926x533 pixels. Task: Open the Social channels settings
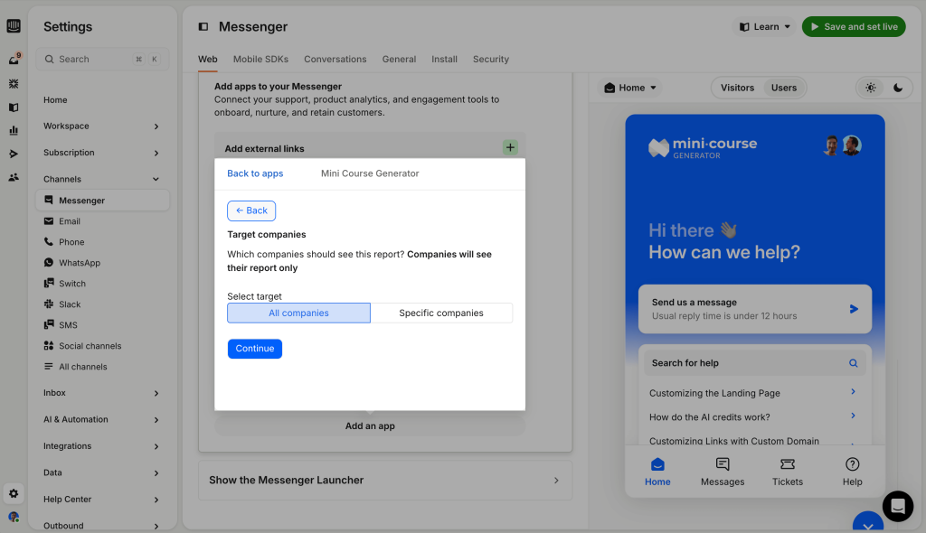point(101,346)
